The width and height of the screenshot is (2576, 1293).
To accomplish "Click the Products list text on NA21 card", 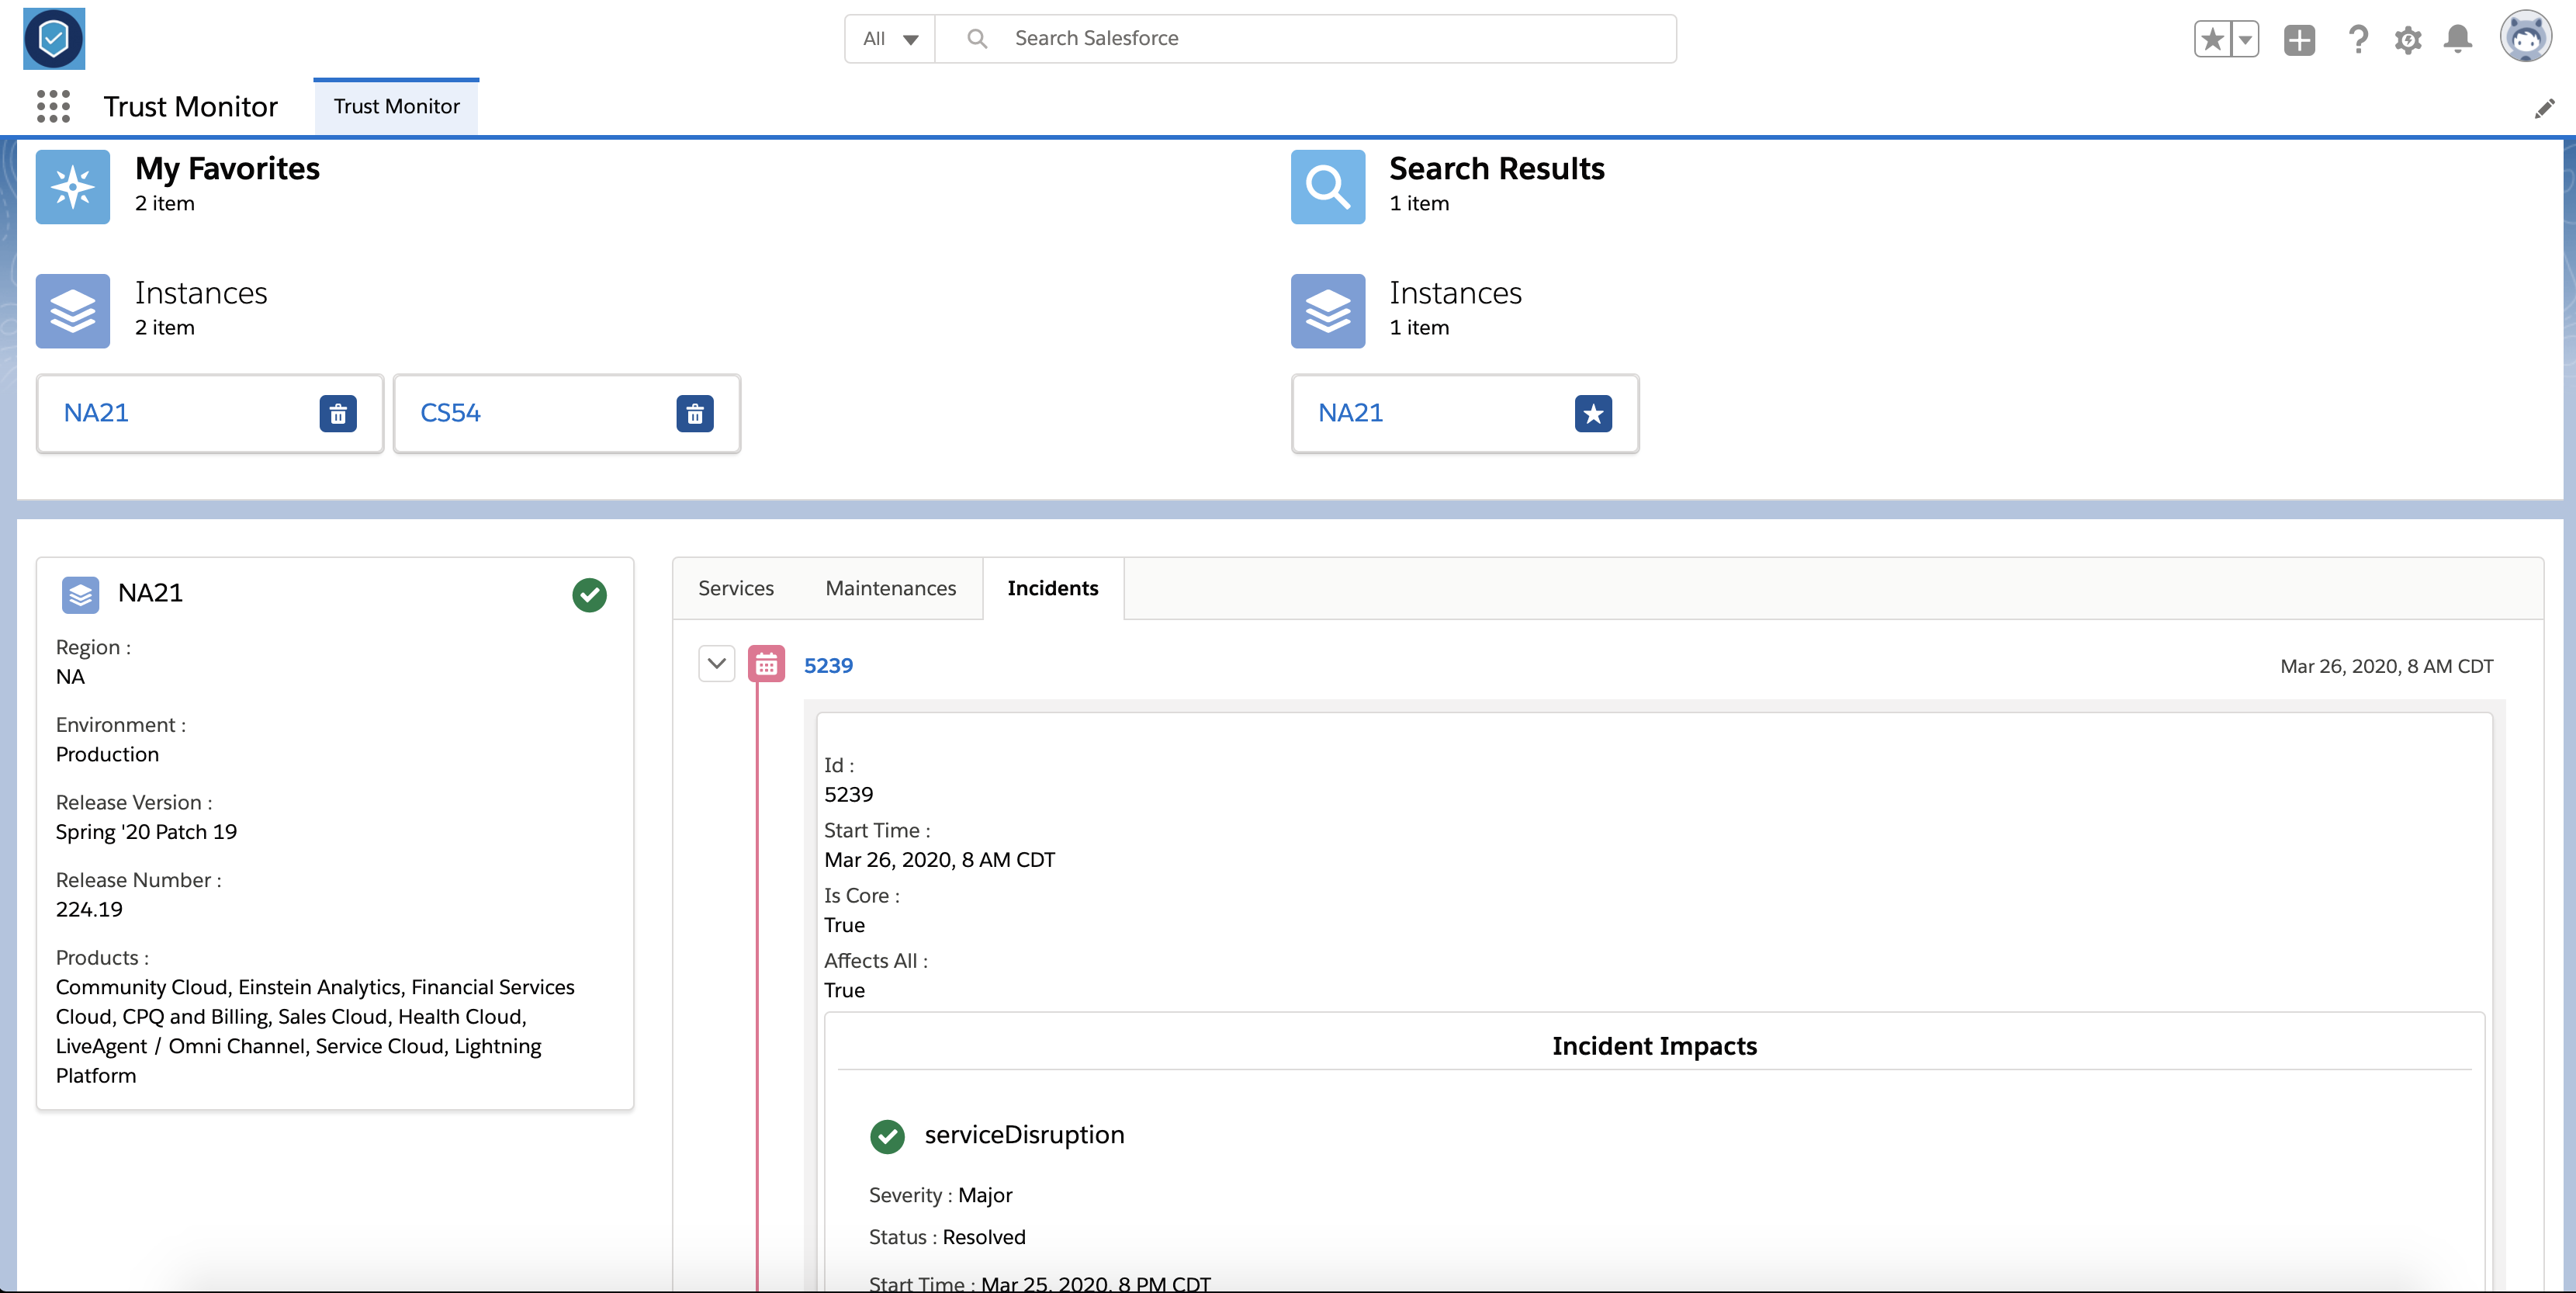I will pos(315,1031).
